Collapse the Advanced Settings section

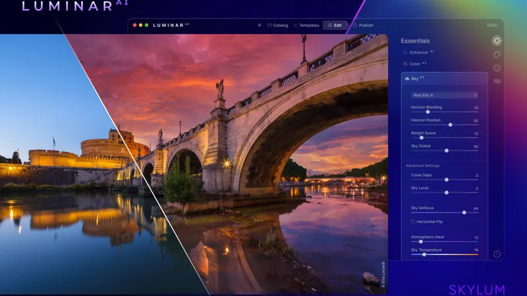point(422,165)
